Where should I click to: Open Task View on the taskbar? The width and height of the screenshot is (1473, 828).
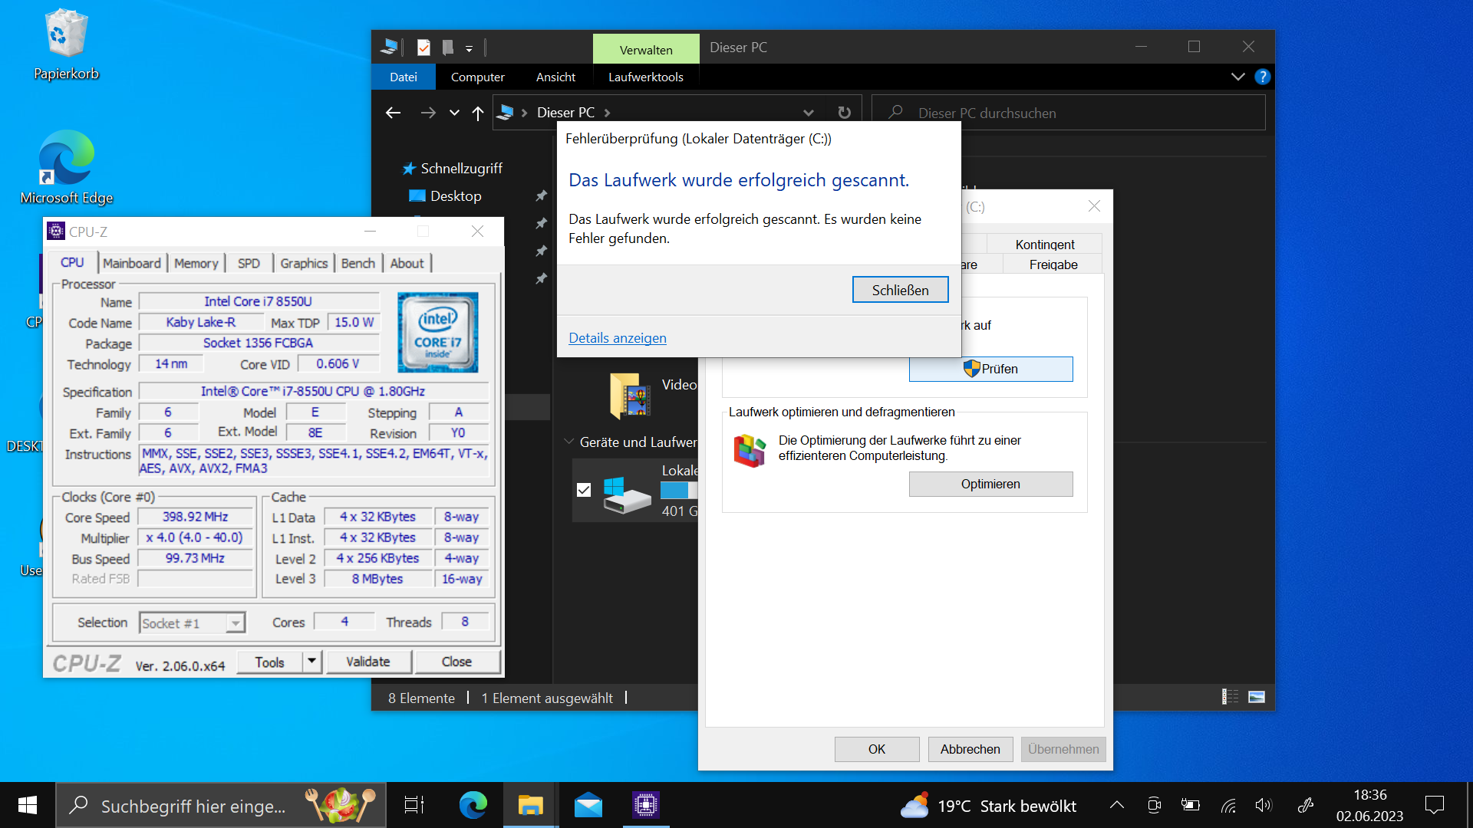(x=414, y=805)
